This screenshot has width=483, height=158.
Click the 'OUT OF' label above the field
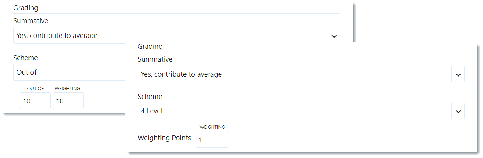35,89
